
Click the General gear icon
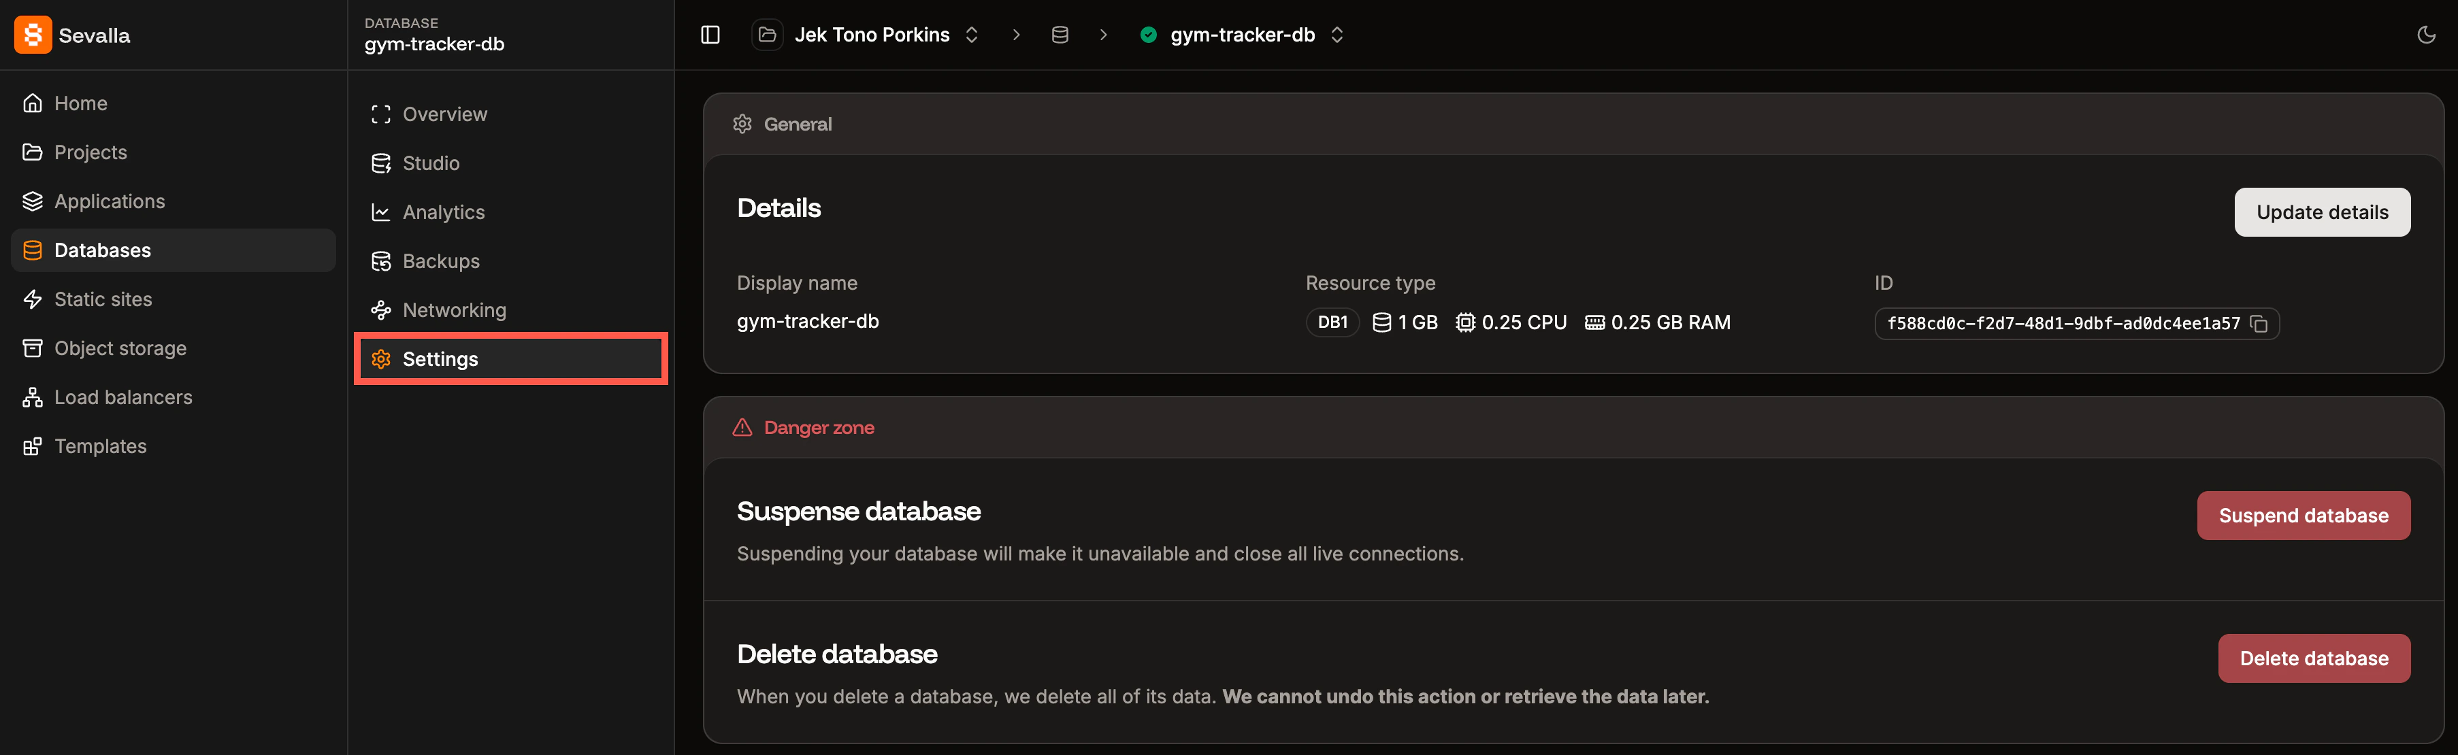click(x=742, y=124)
